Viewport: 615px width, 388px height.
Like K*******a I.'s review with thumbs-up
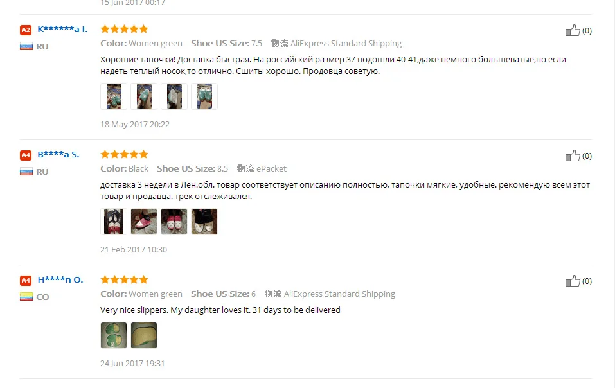pos(572,31)
